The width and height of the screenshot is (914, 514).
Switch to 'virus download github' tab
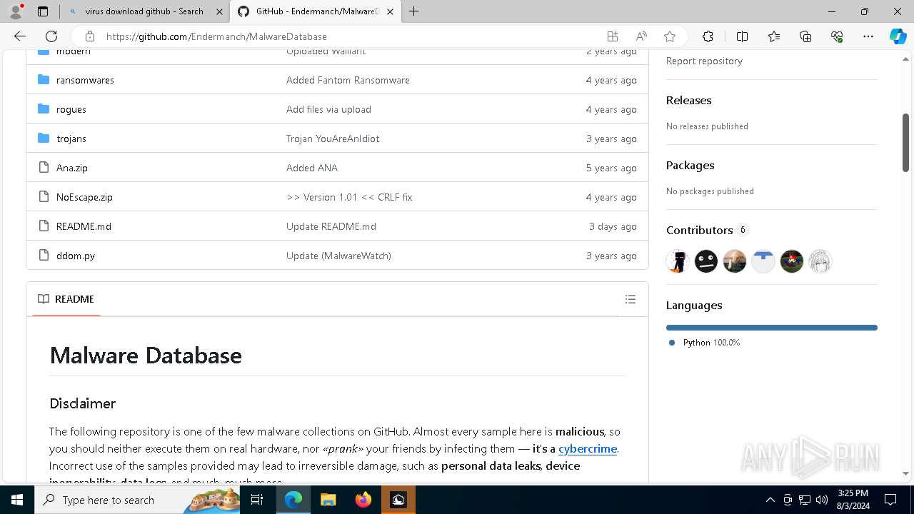(x=144, y=11)
